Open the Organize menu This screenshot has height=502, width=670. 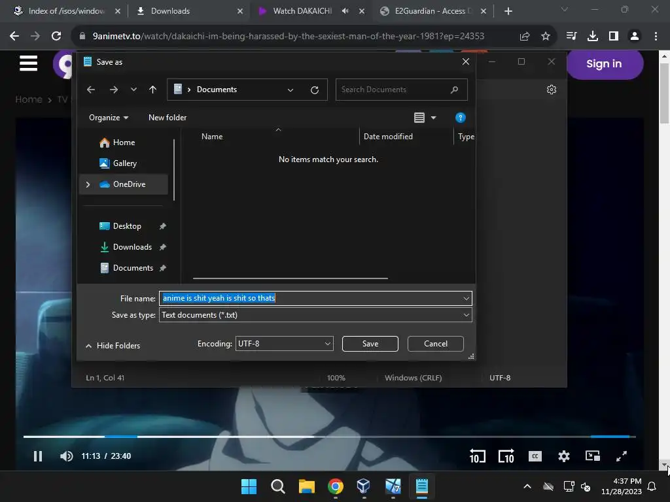tap(109, 118)
